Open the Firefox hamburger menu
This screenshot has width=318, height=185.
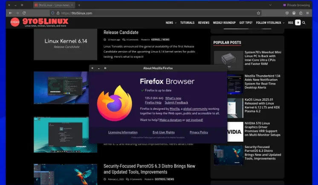[307, 13]
